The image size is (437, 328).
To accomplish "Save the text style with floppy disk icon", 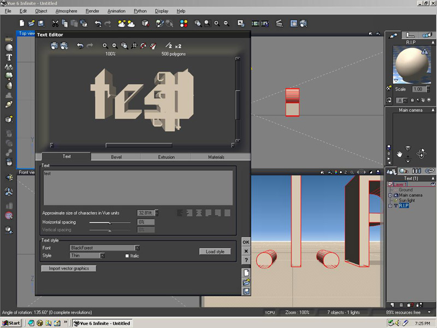I will pos(246,291).
